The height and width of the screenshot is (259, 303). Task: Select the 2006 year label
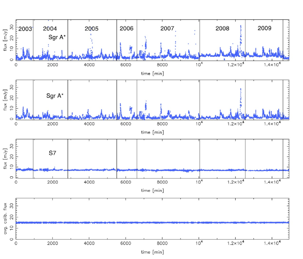point(127,28)
